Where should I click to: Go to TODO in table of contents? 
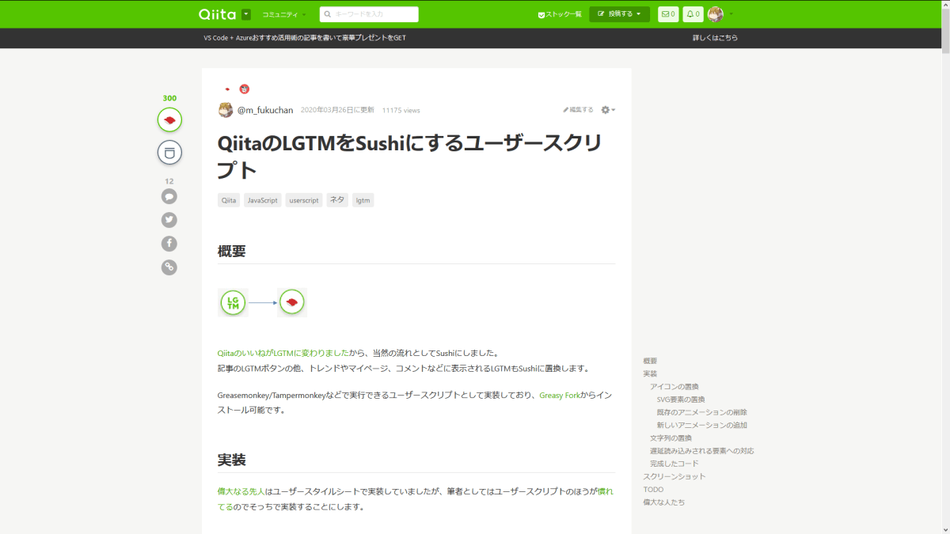pos(653,490)
